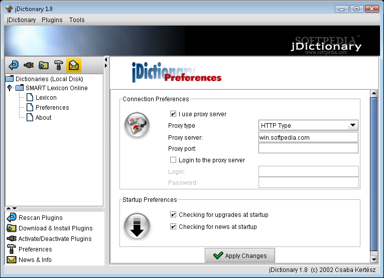Click the empty Proxy port field
Screen dimensions: 384x278
click(x=308, y=148)
